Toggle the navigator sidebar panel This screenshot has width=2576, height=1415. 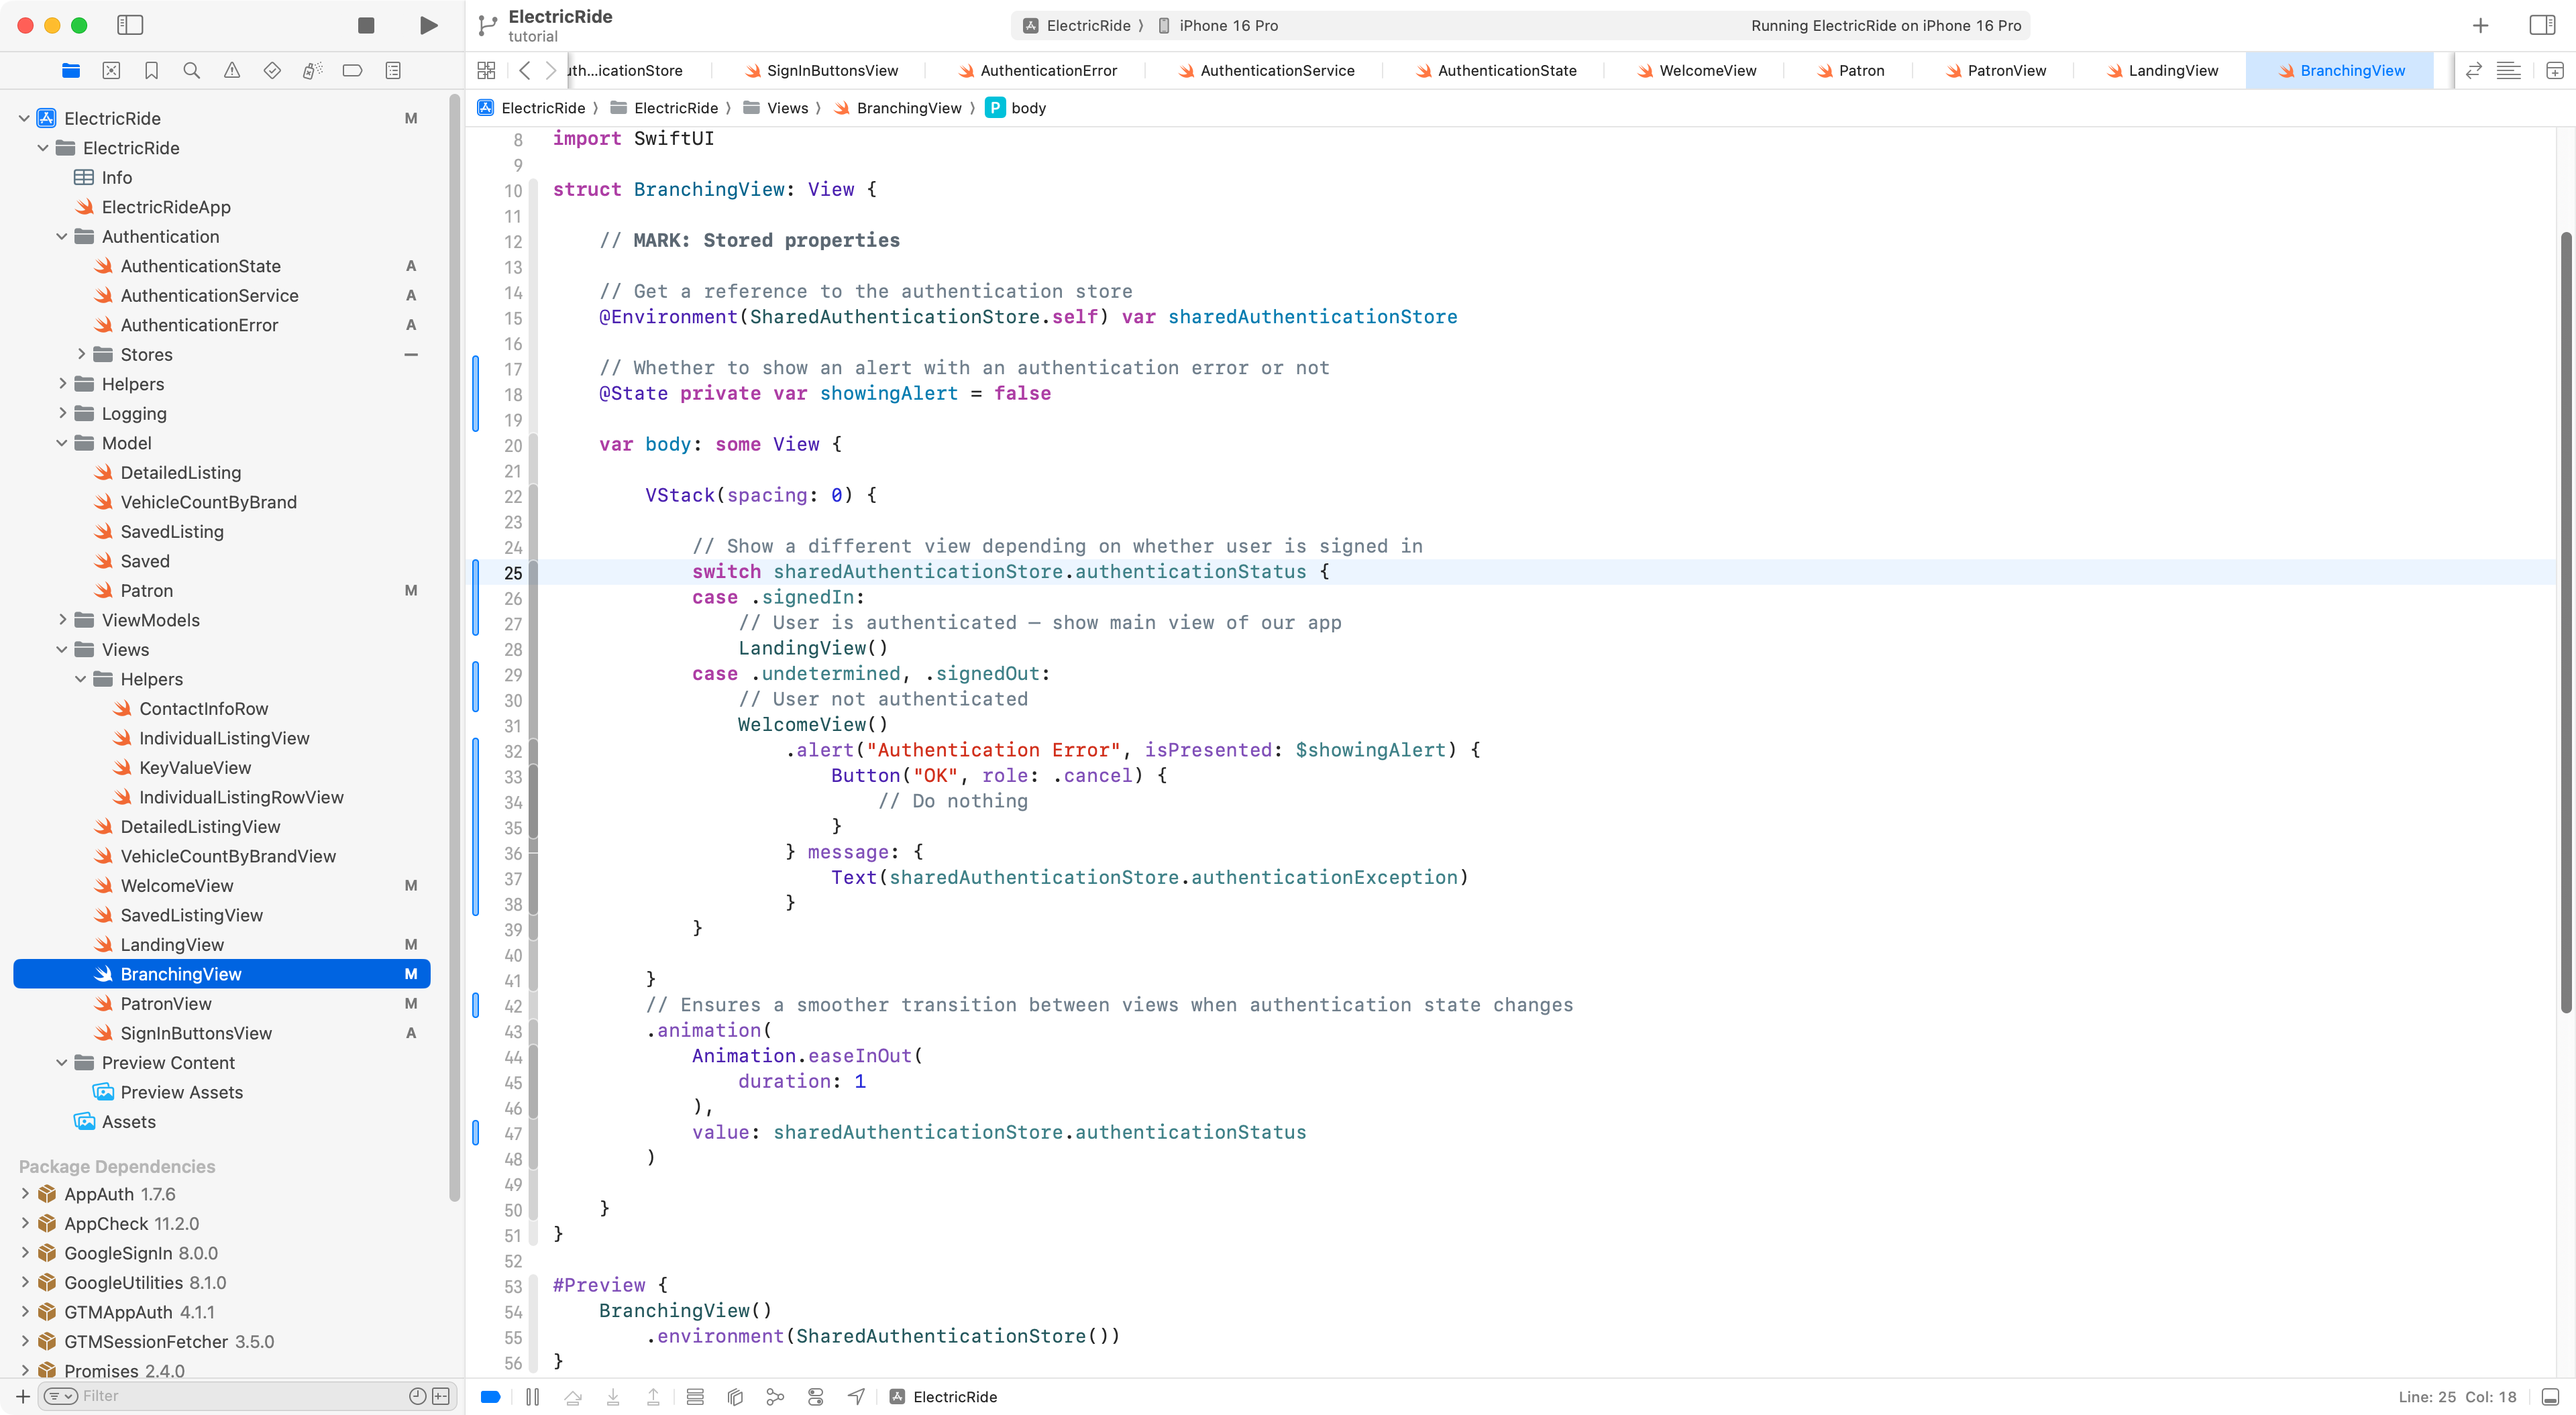pos(130,26)
